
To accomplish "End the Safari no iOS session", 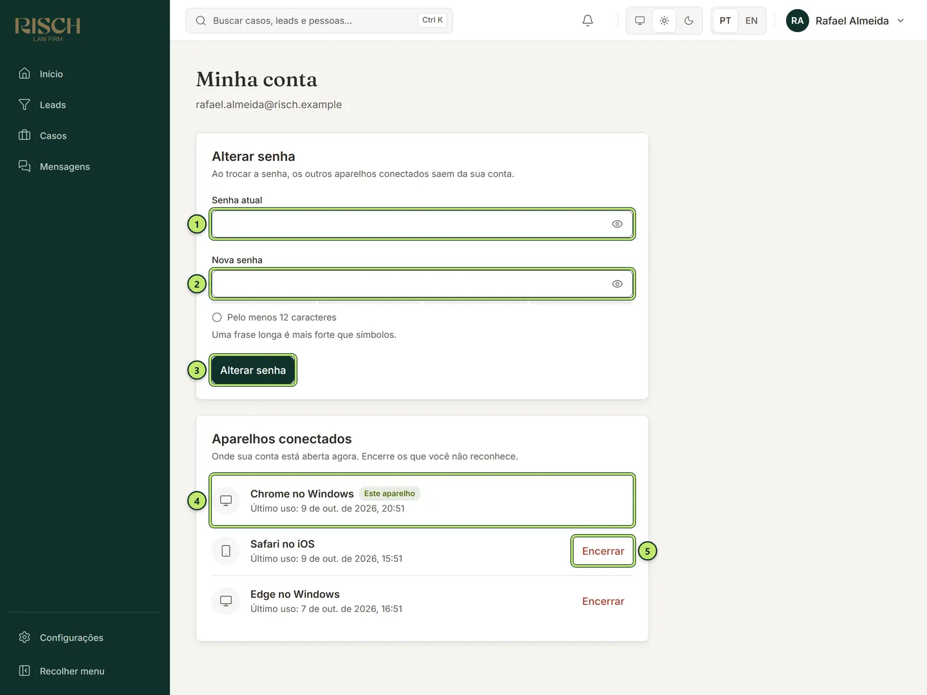I will point(603,551).
